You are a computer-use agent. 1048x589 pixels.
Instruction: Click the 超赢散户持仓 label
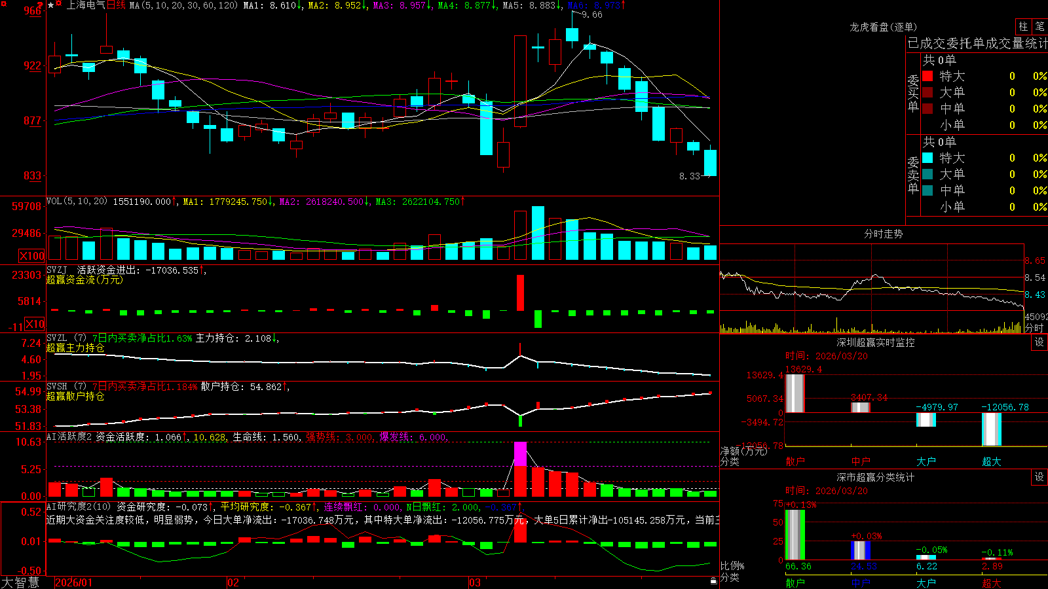click(x=75, y=397)
